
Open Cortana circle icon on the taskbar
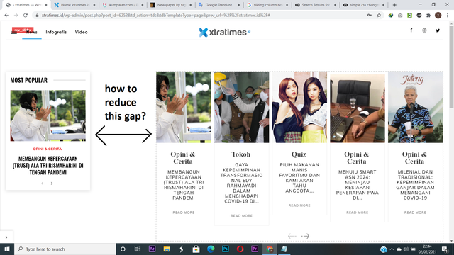tap(123, 249)
